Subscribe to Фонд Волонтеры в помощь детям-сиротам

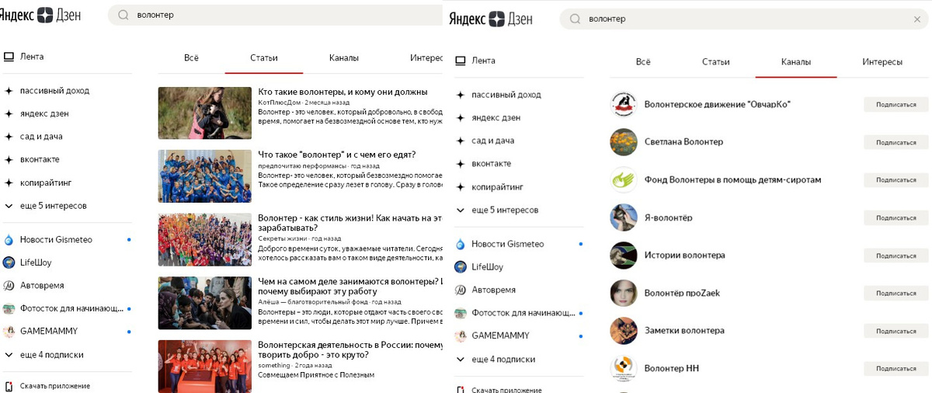(895, 179)
